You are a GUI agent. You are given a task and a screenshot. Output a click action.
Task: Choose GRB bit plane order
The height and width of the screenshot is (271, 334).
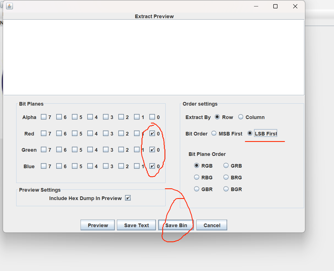click(226, 166)
